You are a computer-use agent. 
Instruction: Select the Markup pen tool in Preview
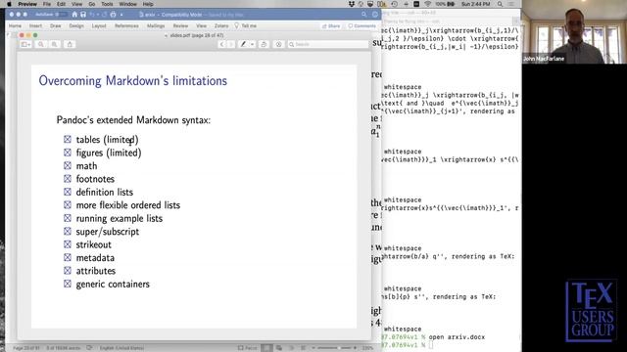(x=243, y=44)
